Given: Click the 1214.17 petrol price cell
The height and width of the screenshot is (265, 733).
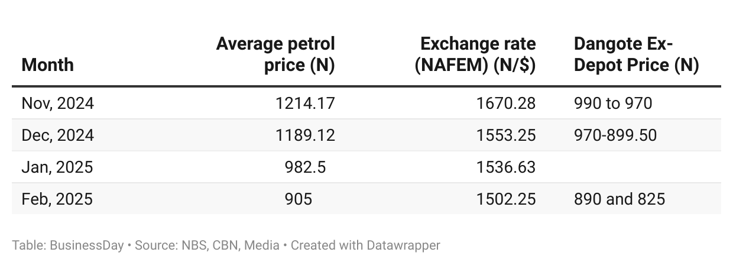Looking at the screenshot, I should 305,104.
